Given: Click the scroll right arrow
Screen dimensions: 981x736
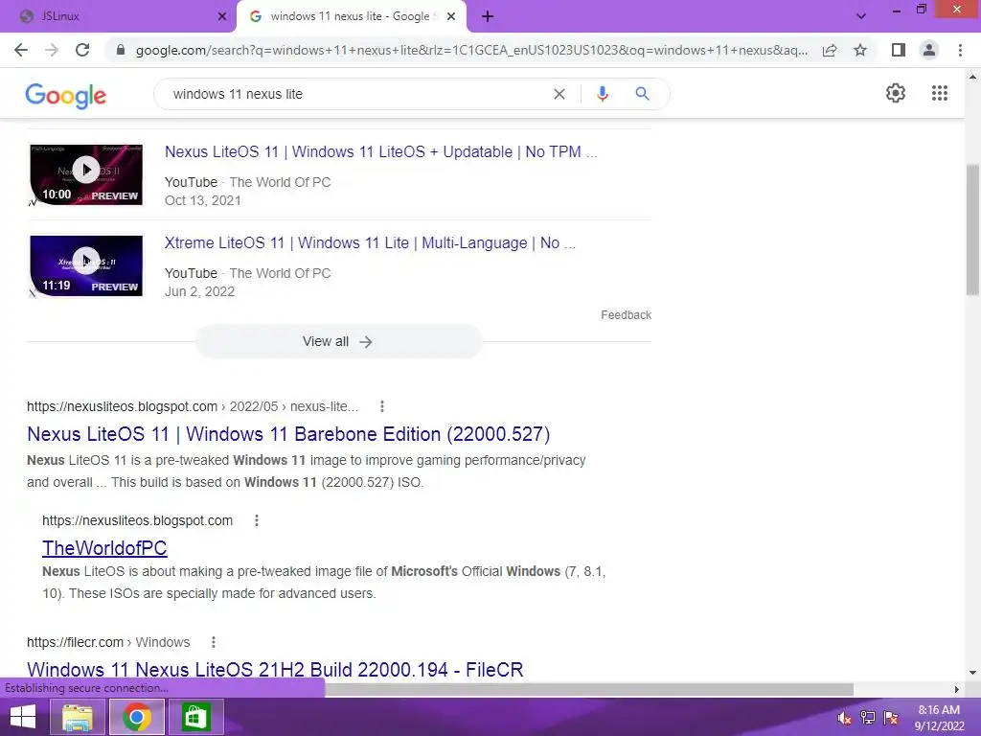Looking at the screenshot, I should pos(957,689).
